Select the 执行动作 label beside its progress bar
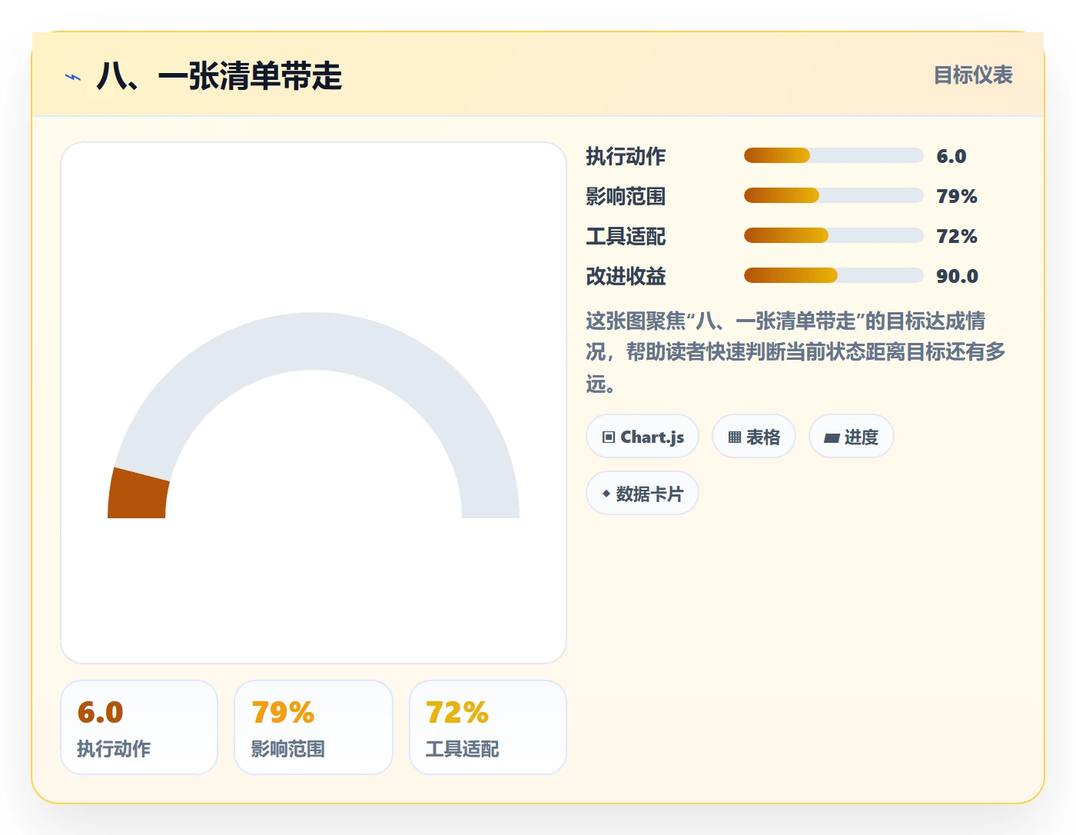 [626, 156]
